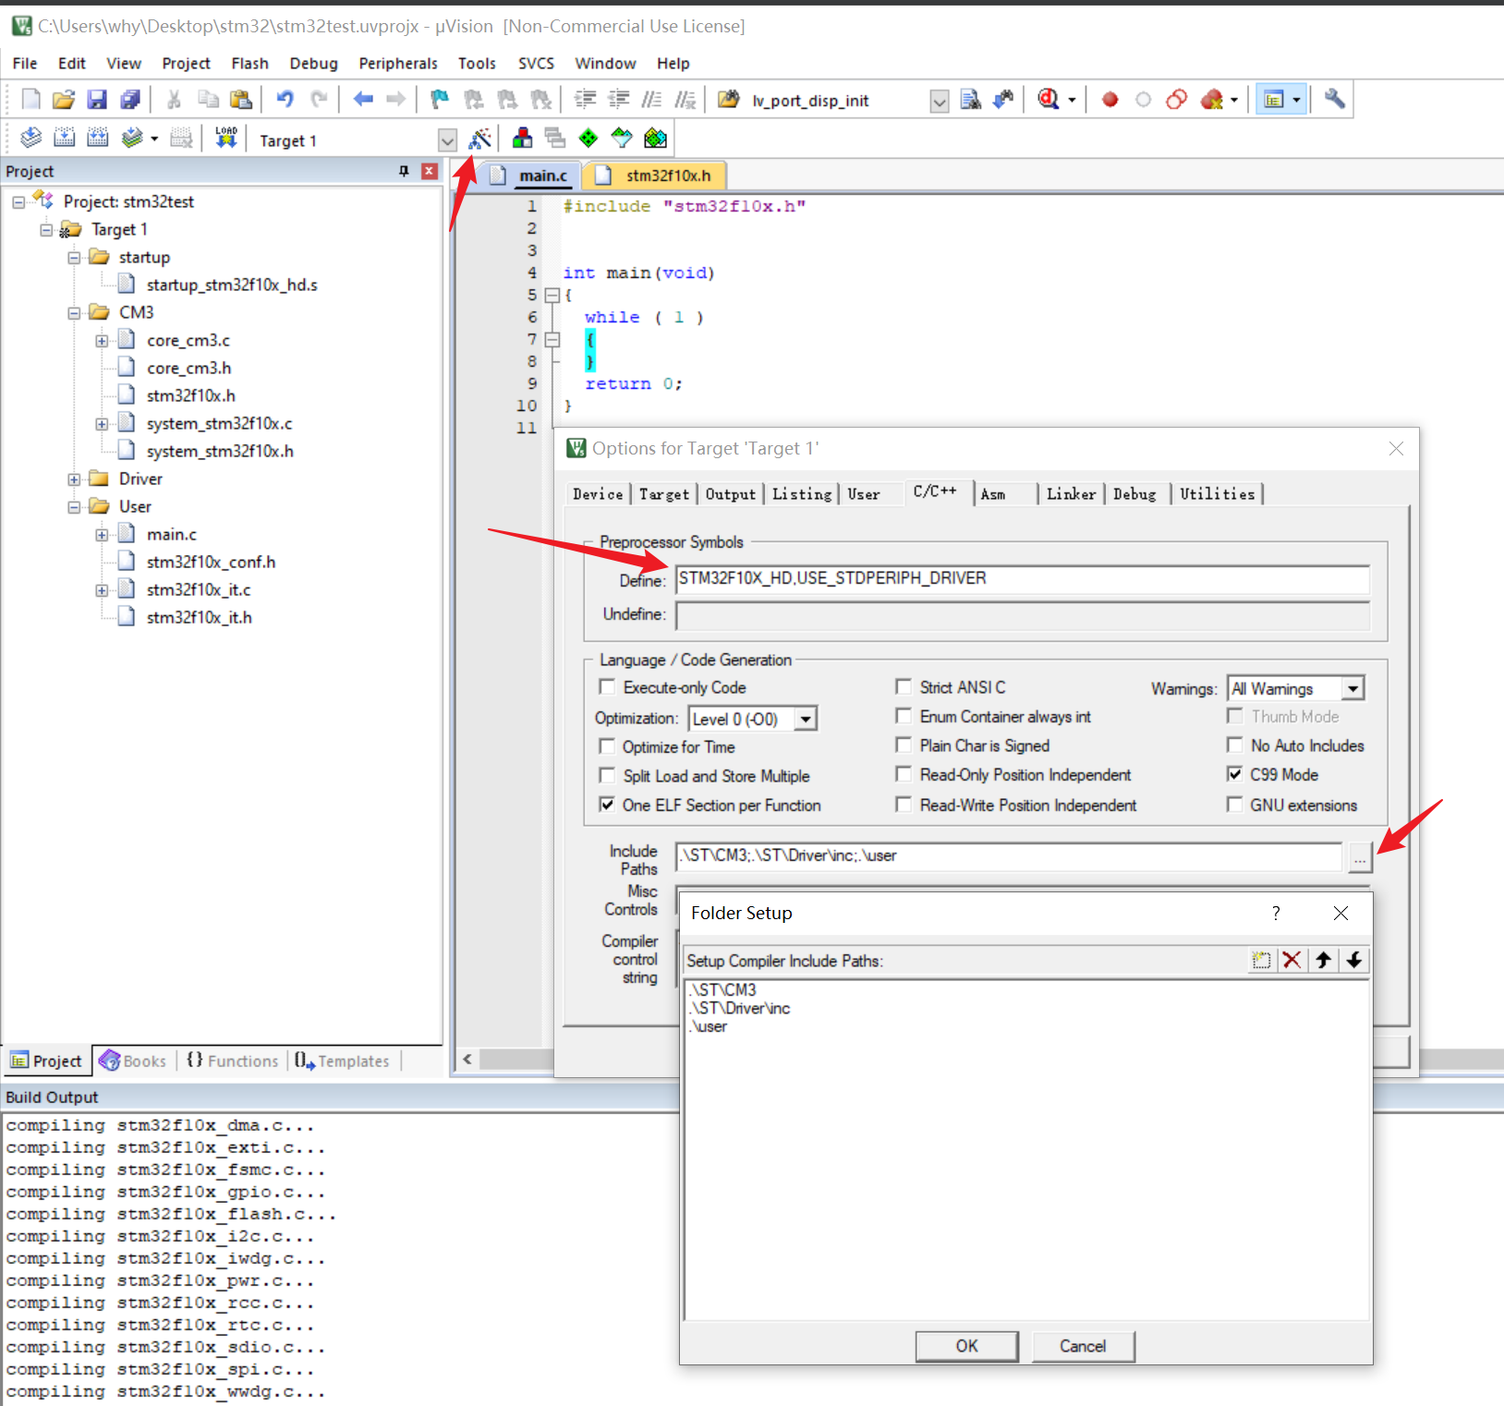Enable the Optimize for Time checkbox

click(607, 746)
